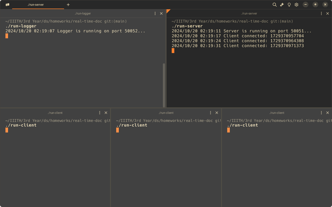The image size is (332, 207).
Task: Close the run-logger pane
Action: [161, 13]
